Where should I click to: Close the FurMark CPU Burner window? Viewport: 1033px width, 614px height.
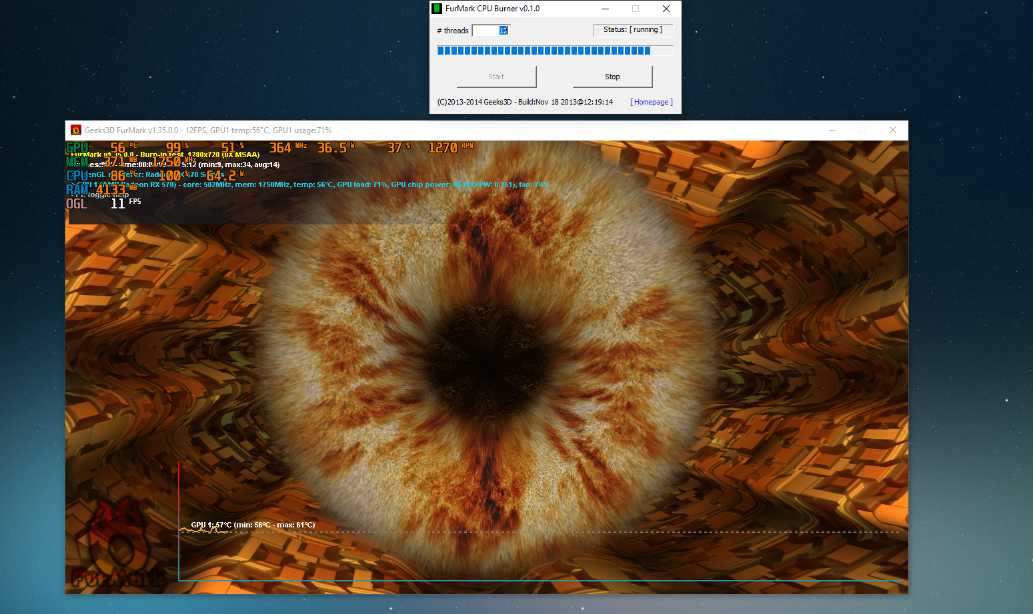666,9
